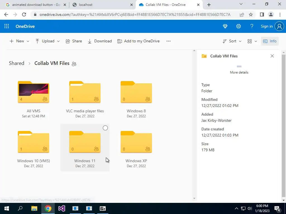Open a new browser tab
The image size is (286, 214).
[x=209, y=5]
